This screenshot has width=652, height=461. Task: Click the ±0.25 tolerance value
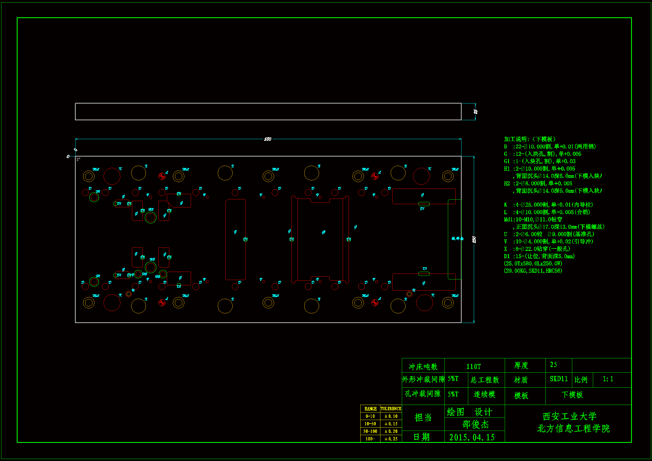coord(391,439)
